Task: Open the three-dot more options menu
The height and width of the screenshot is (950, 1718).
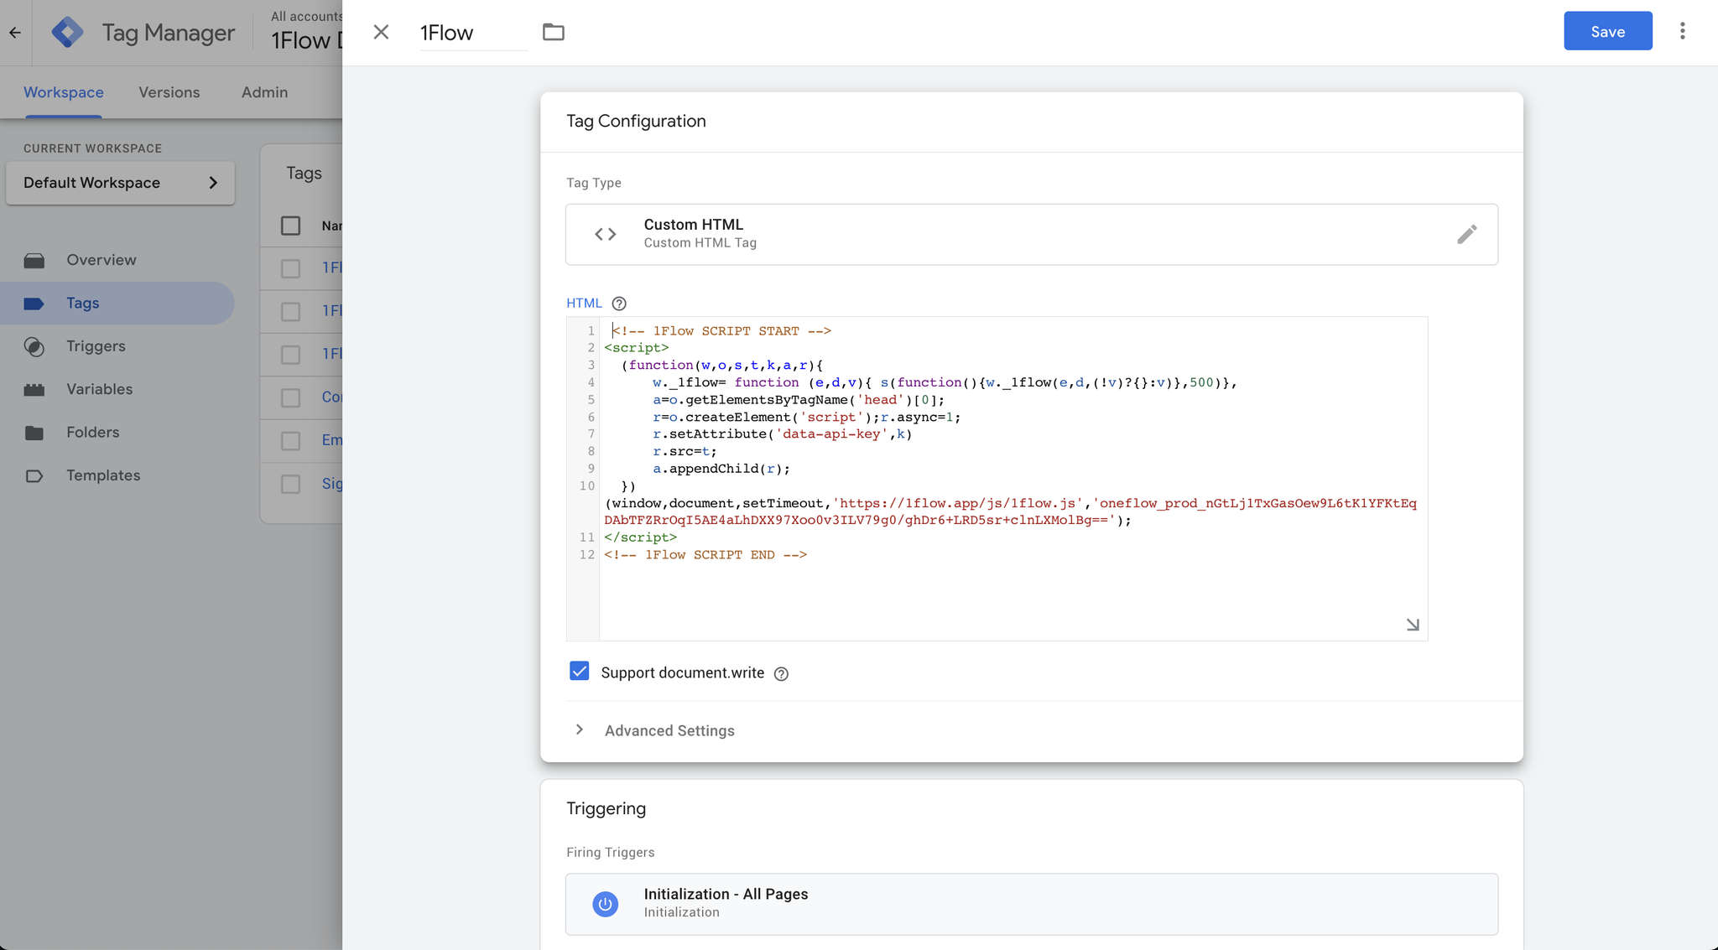Action: [1682, 31]
